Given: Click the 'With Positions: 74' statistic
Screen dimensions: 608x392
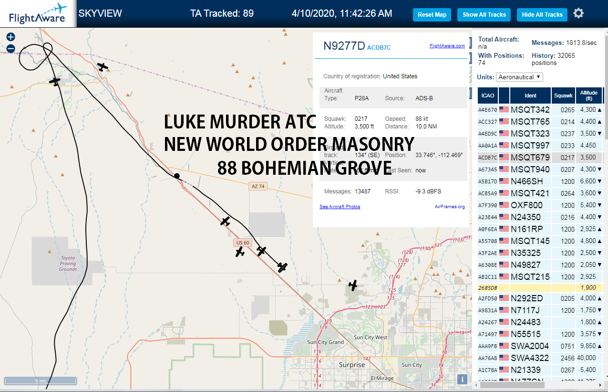Looking at the screenshot, I should click(x=501, y=59).
